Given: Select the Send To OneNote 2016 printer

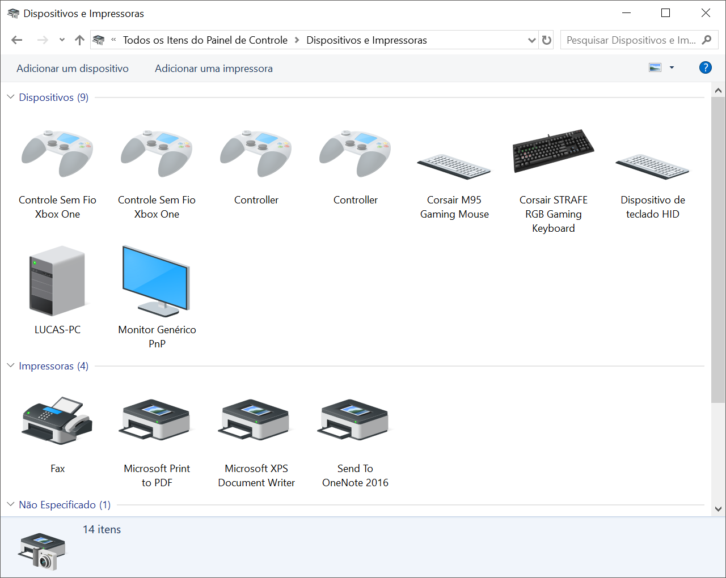Looking at the screenshot, I should pos(355,442).
